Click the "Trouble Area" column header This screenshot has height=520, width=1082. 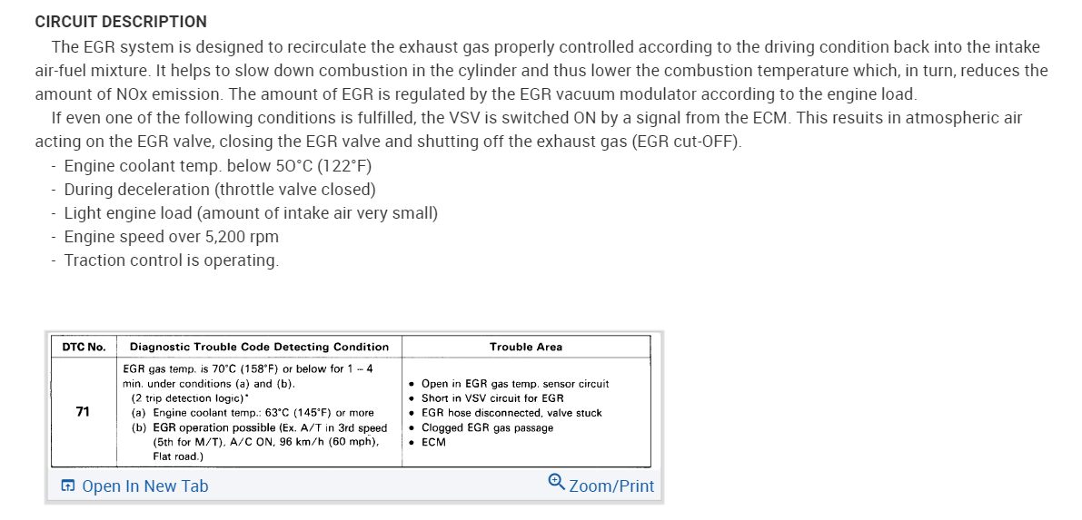click(x=525, y=347)
